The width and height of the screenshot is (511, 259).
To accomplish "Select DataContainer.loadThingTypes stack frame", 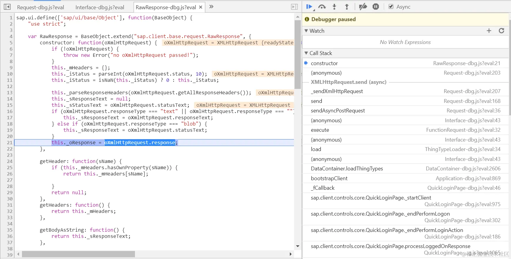I will 405,169.
